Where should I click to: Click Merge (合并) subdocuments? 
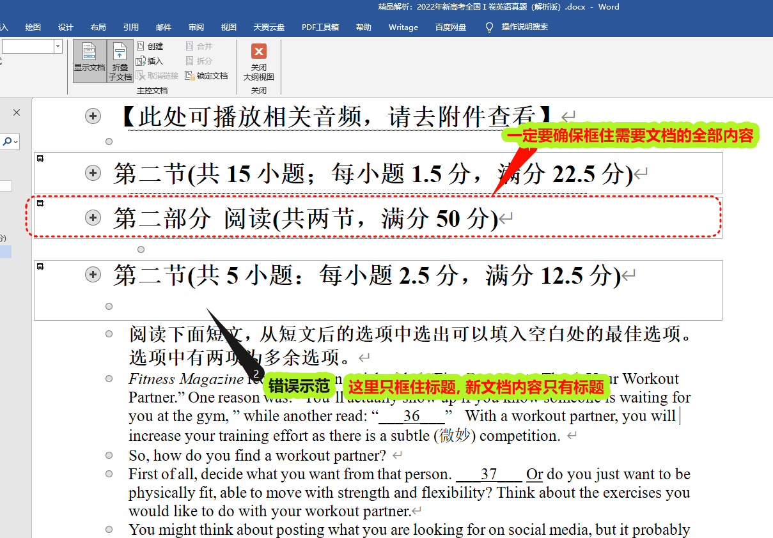click(199, 46)
